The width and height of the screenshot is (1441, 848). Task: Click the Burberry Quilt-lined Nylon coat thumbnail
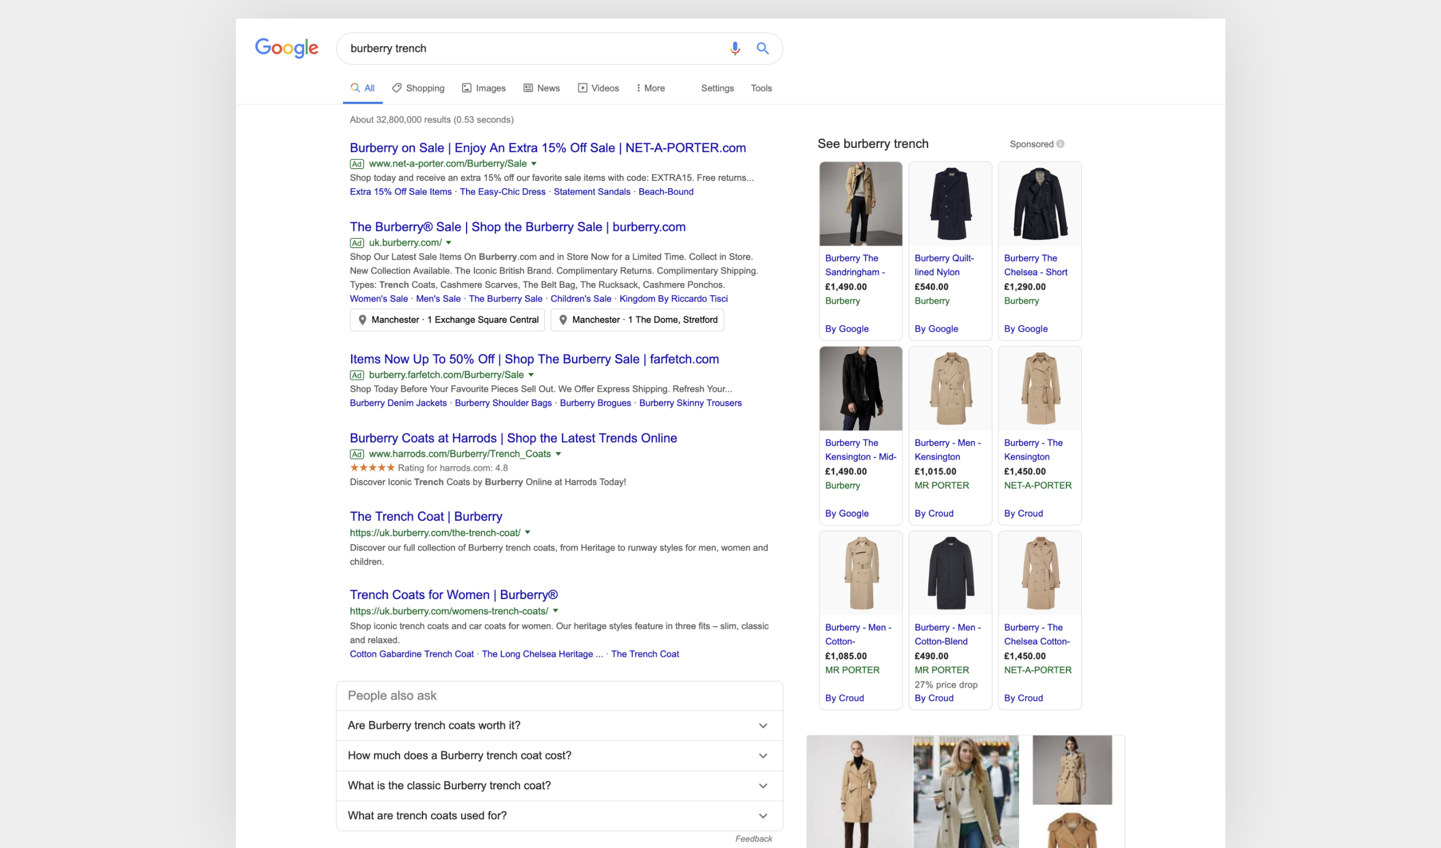point(950,204)
